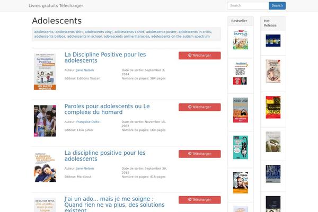
Task: Download the Marabout edition of La discipline positive
Action: point(200,154)
